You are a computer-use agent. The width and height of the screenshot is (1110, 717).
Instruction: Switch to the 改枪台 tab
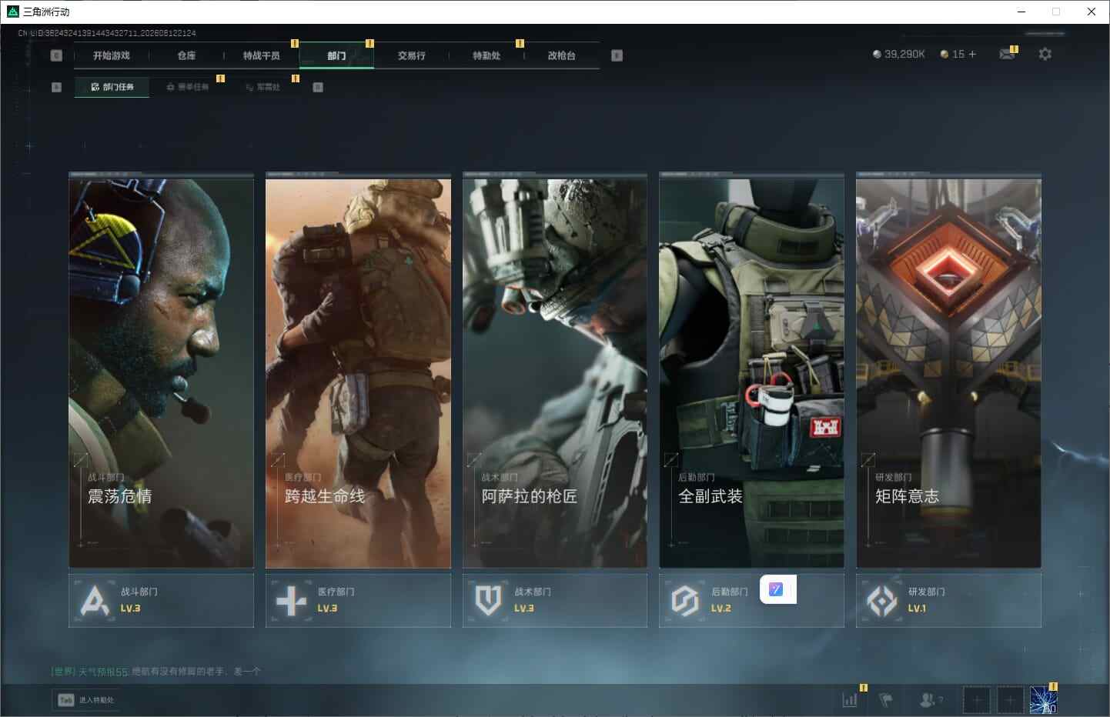[562, 55]
